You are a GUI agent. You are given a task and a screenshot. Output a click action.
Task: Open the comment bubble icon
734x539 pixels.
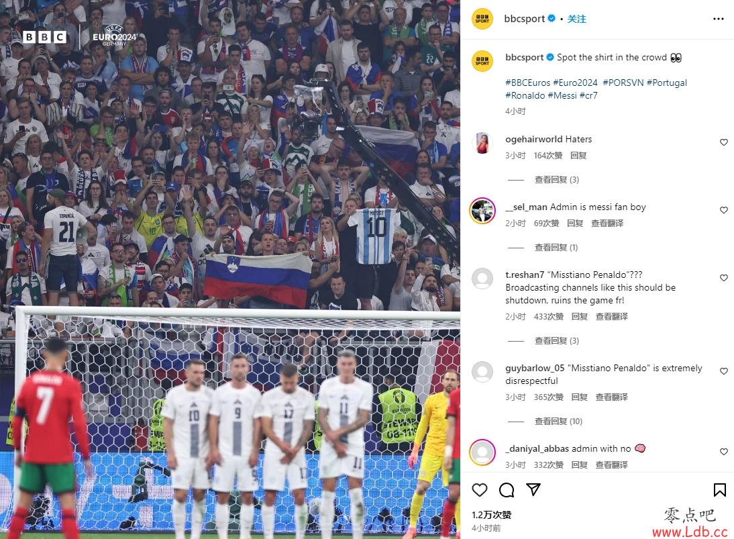tap(507, 490)
